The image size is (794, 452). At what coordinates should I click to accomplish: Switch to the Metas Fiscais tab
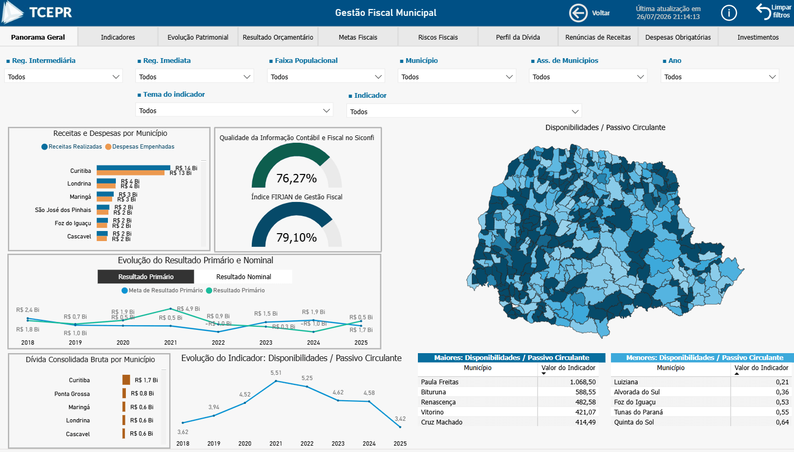(358, 37)
